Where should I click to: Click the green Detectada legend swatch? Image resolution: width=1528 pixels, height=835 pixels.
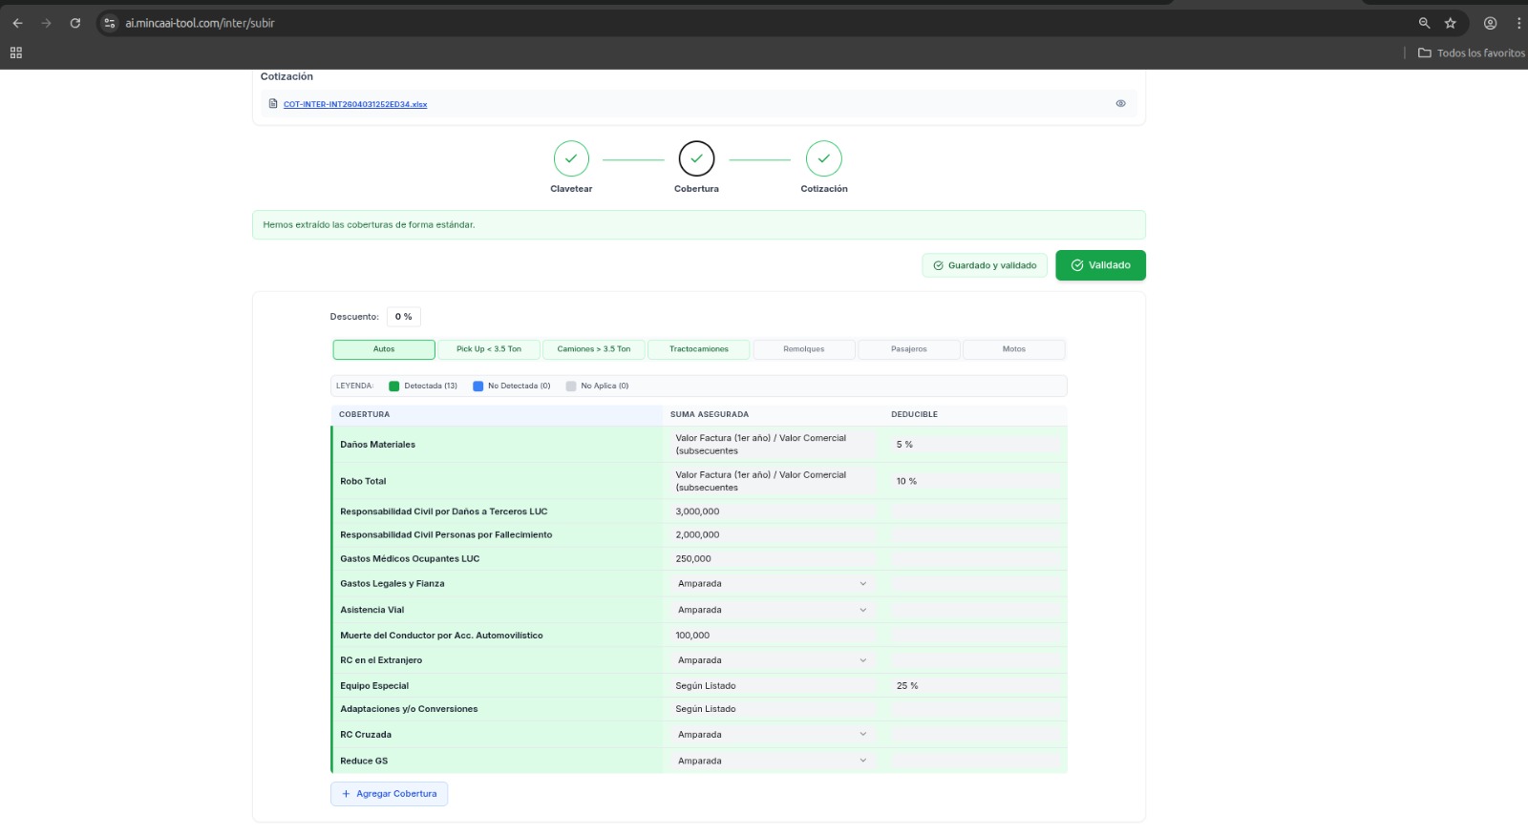pos(394,386)
